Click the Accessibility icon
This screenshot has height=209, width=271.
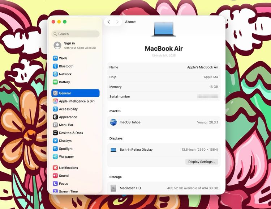pos(55,109)
